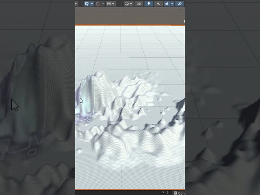Viewport: 260px width, 195px height.
Task: Expand the ruler increment snapping dropdown arrow
Action: [113, 4]
